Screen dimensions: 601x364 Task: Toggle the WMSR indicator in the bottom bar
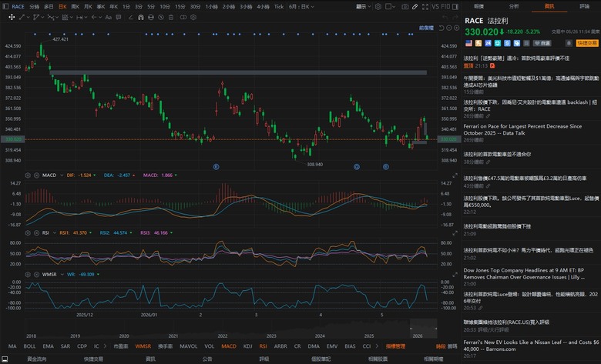143,346
